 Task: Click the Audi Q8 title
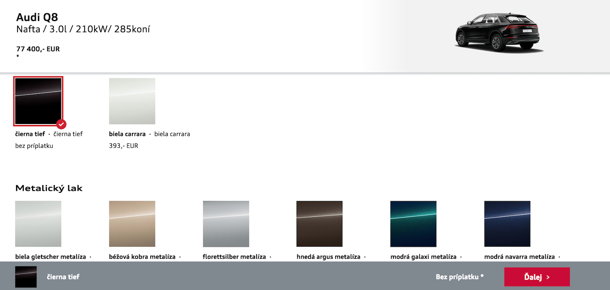point(37,17)
